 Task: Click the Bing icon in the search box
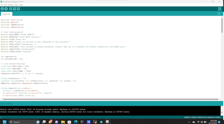pyautogui.click(x=38, y=122)
